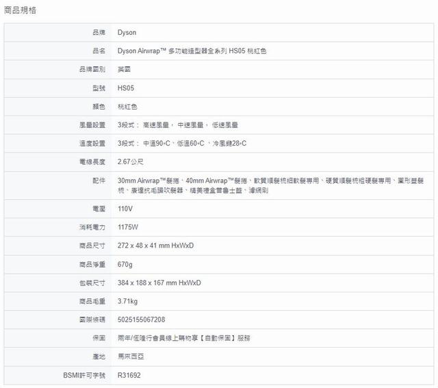Viewport: 438px width, 388px height.
Task: Click the BSMI number R31692
Action: [x=130, y=376]
